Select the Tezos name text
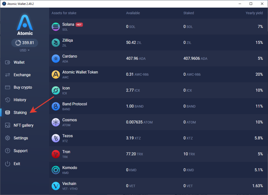The image size is (268, 195). point(68,136)
